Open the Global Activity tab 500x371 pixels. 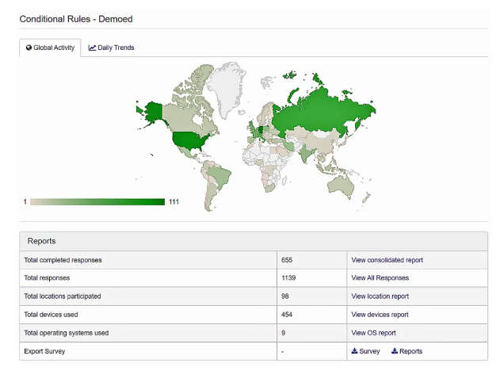click(50, 48)
